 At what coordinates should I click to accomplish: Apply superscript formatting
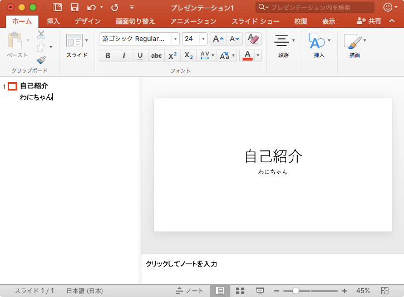click(173, 56)
